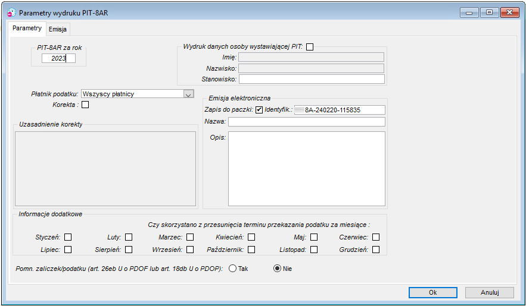Check the Styczeń checkbox
This screenshot has width=526, height=306.
point(68,237)
